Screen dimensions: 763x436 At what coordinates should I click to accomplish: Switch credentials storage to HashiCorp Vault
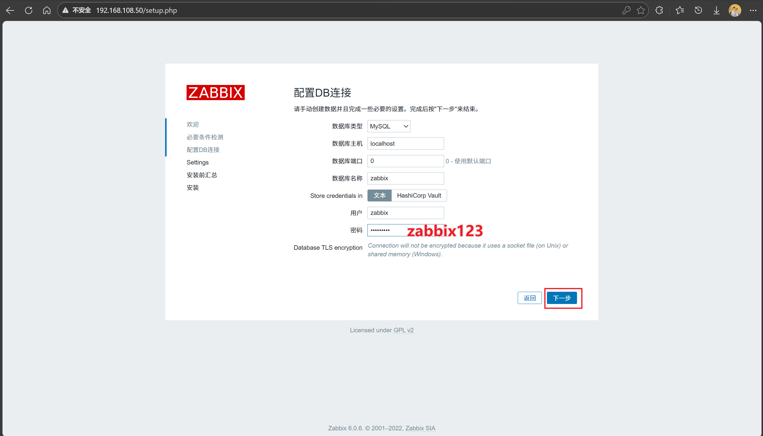point(419,195)
